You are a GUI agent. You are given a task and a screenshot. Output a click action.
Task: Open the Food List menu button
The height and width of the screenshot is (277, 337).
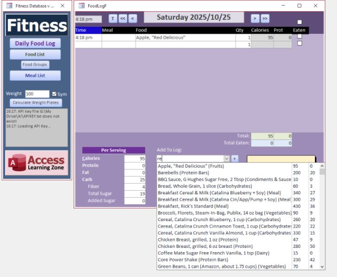tap(35, 54)
